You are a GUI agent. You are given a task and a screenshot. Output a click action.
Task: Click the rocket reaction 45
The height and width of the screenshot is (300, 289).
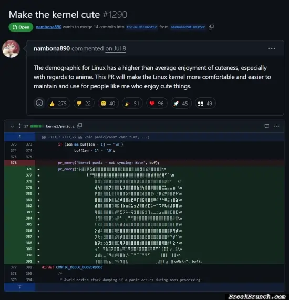coord(181,104)
